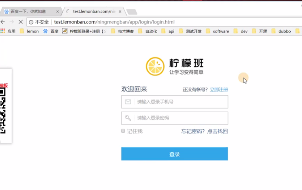Open the 应用 apps grid shortcut
302x190 pixels.
[8, 31]
